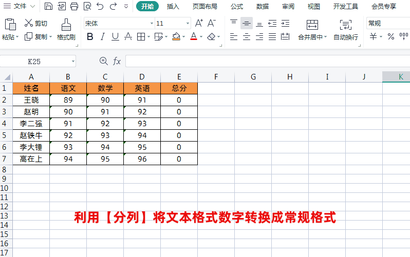Align text right
The width and height of the screenshot is (410, 257).
[259, 37]
